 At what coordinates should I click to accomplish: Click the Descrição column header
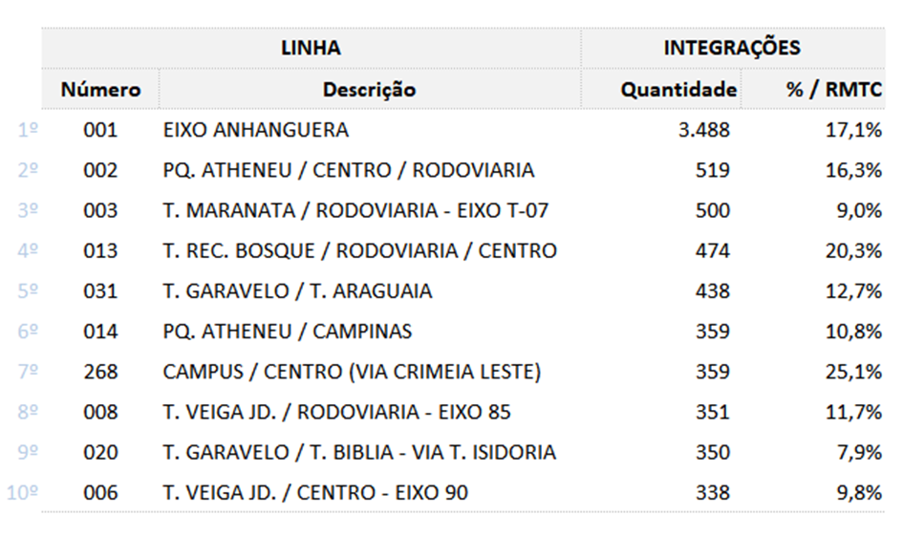[369, 89]
